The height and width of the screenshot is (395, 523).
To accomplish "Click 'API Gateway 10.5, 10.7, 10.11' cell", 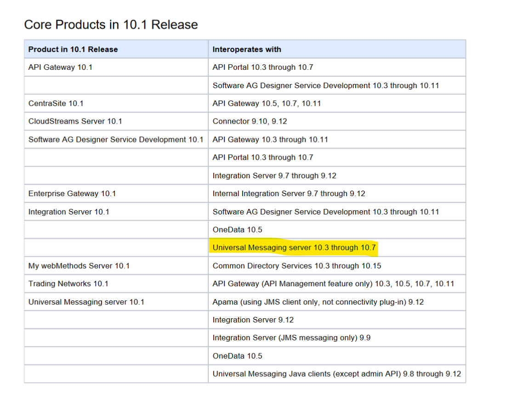I will pos(267,103).
